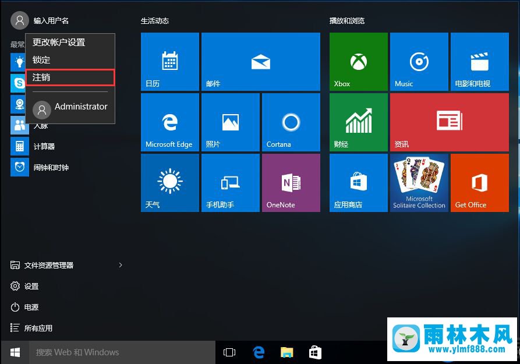Open the Store (应用商店) tile
The height and width of the screenshot is (364, 520).
point(359,183)
